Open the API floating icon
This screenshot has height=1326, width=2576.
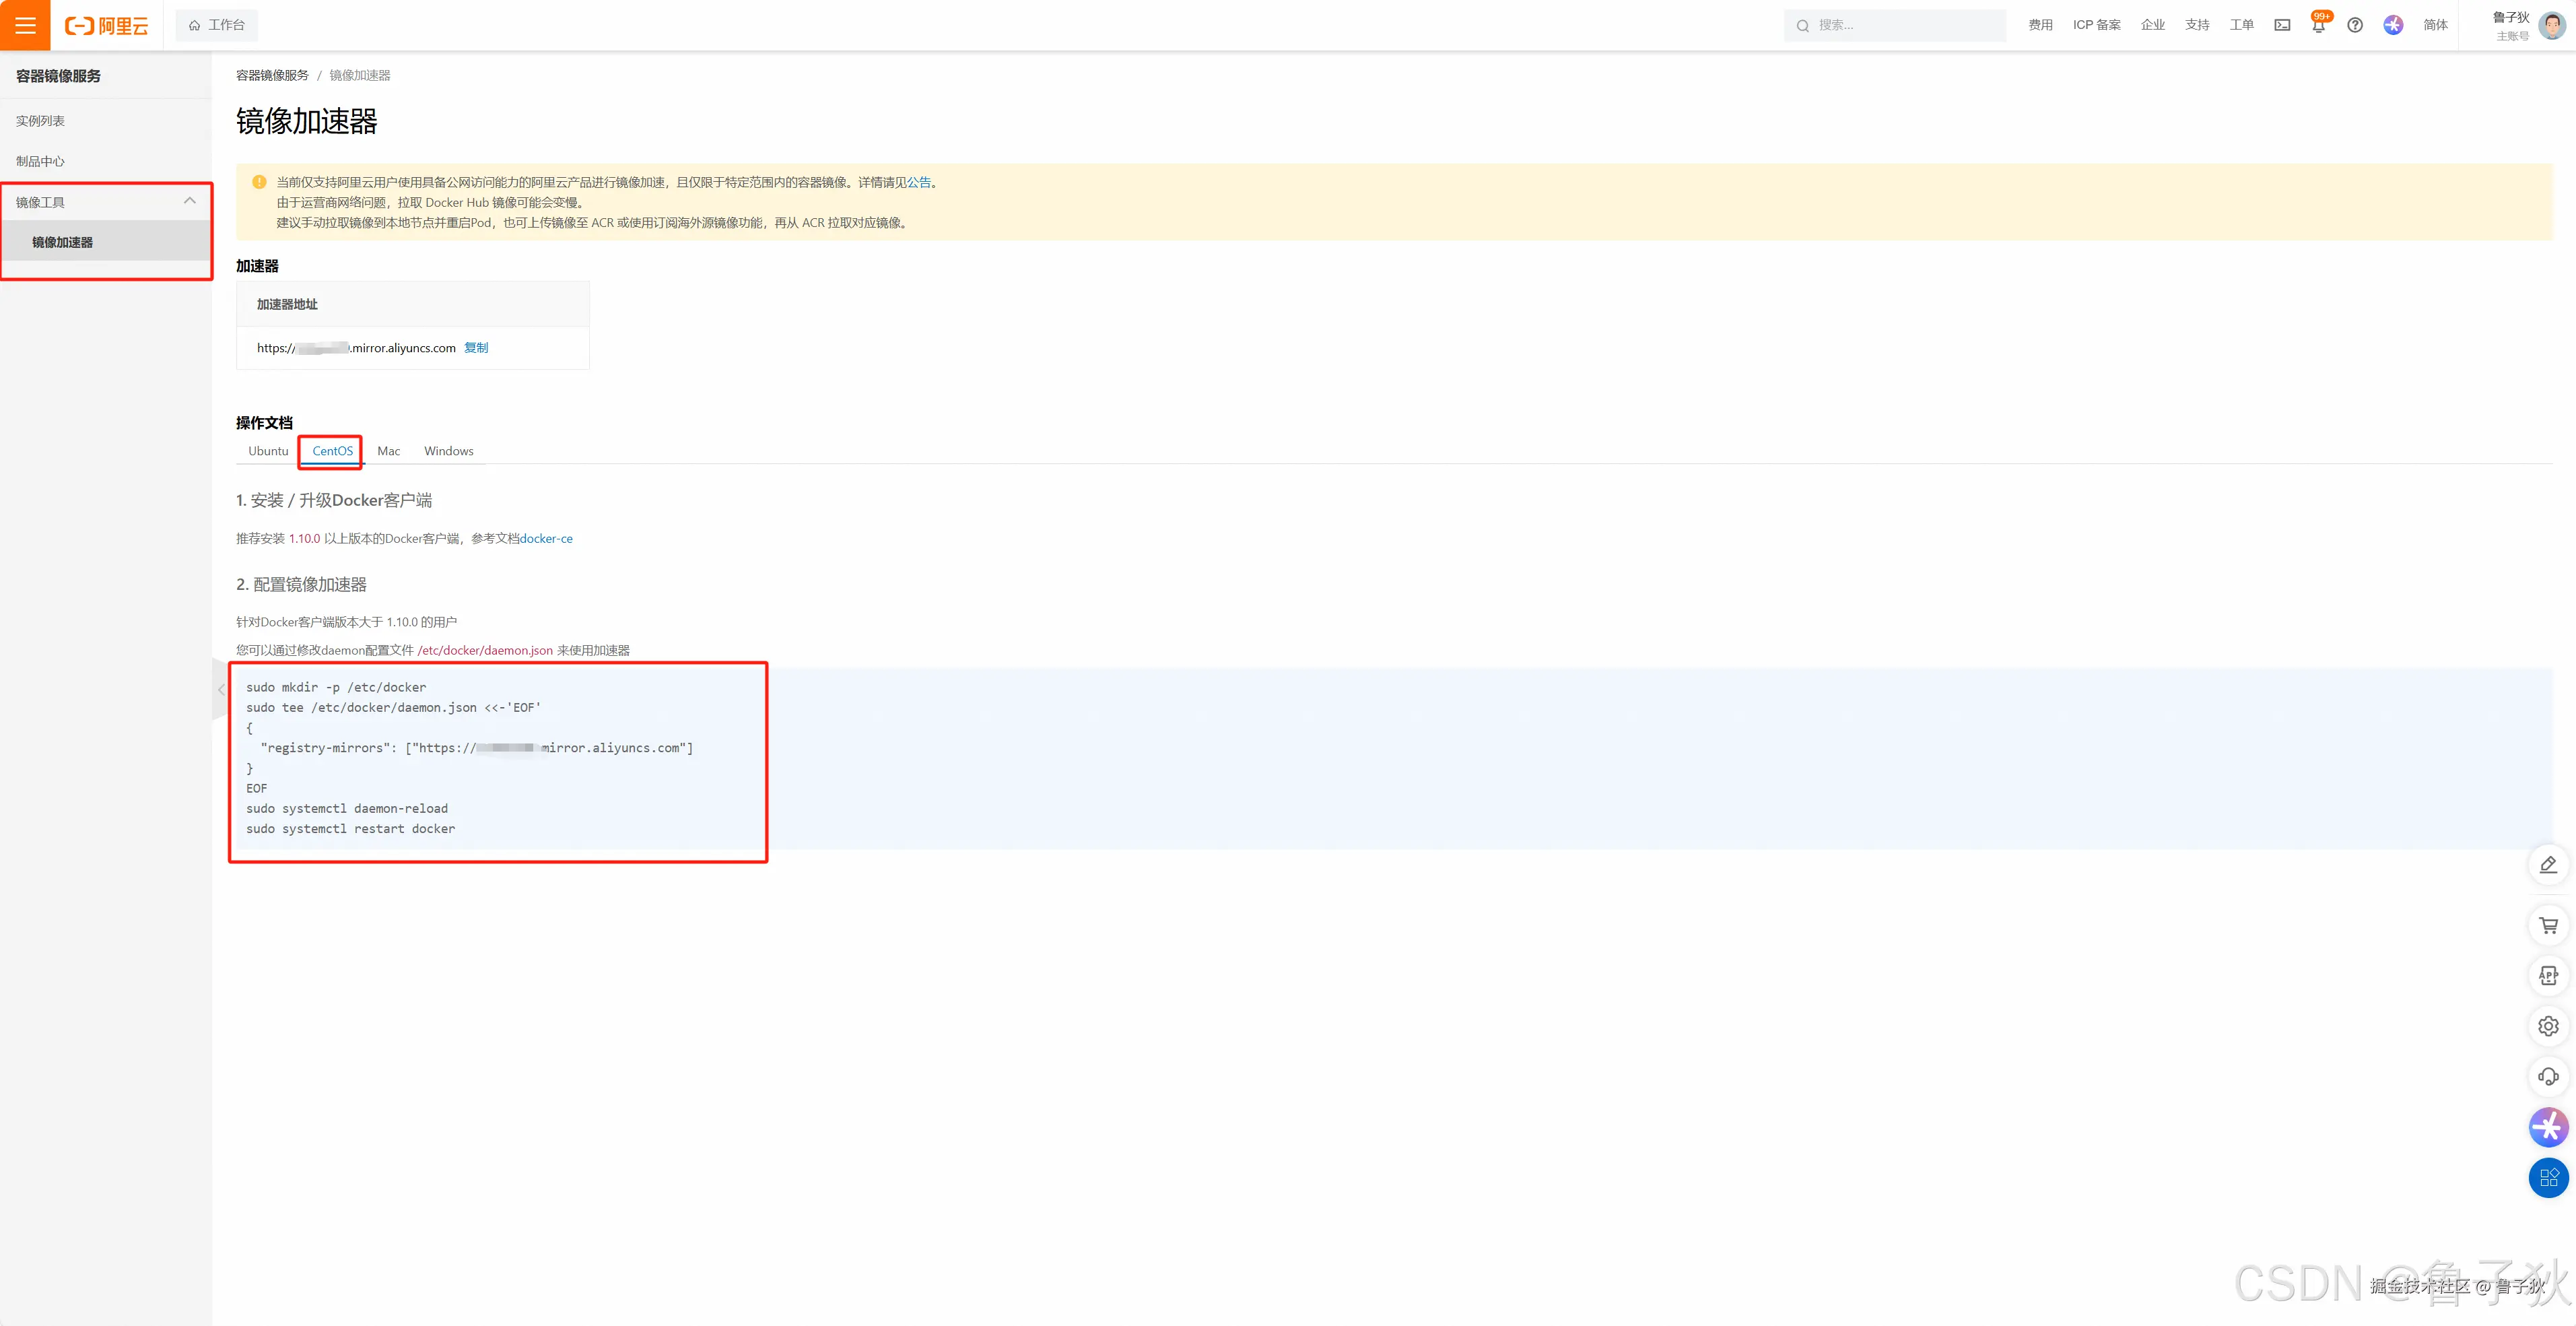[2548, 975]
